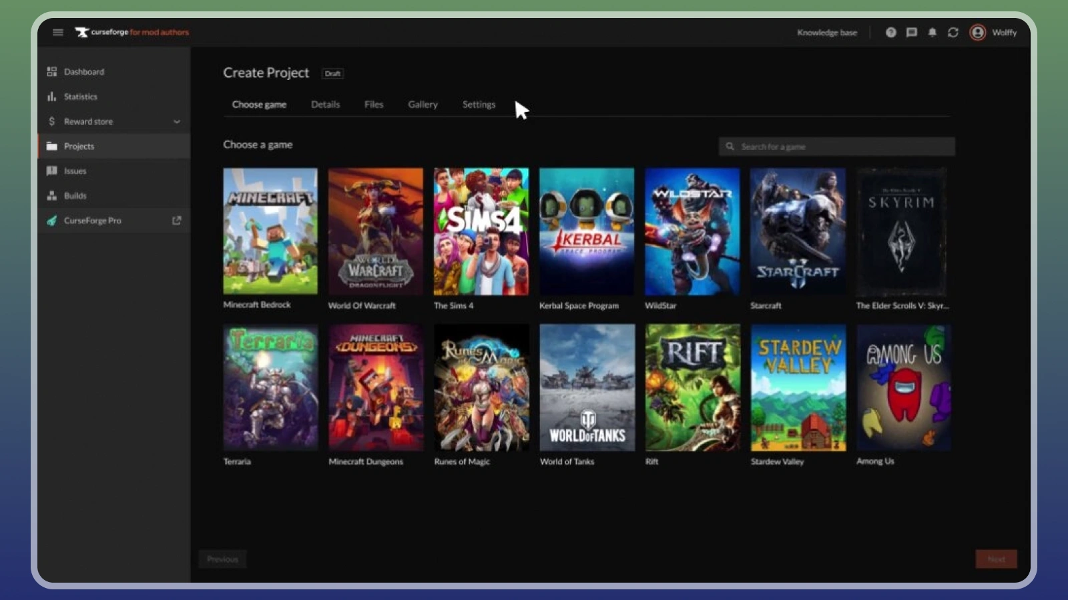Click the 'Stardew Valley' caption
Image resolution: width=1068 pixels, height=600 pixels.
[777, 461]
